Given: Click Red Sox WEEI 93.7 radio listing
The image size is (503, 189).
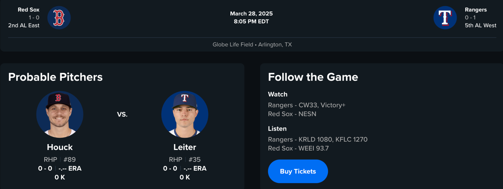Looking at the screenshot, I should [298, 148].
